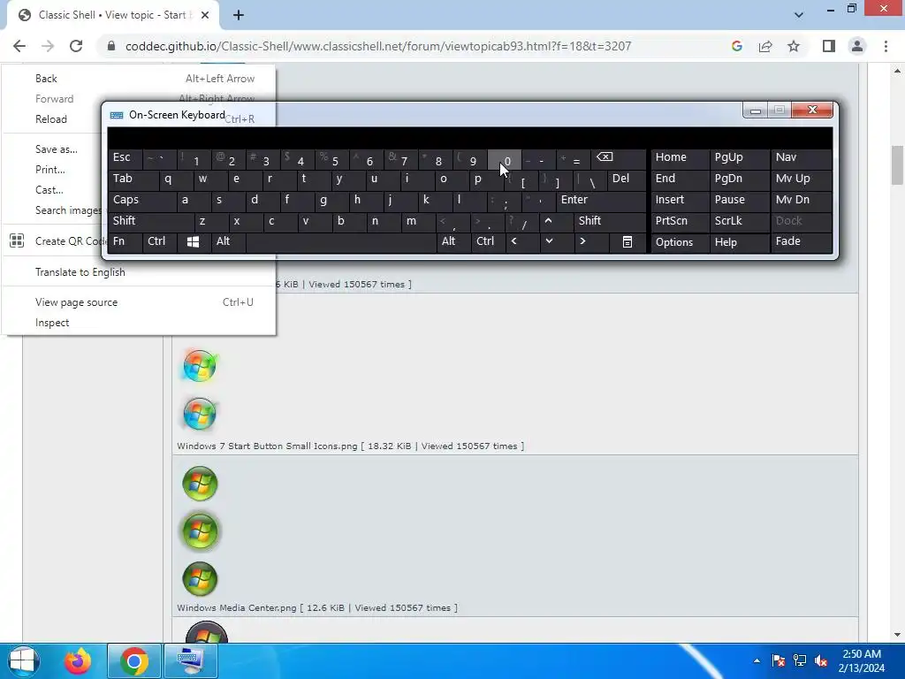The image size is (905, 679).
Task: Toggle ScrLk key on keyboard
Action: click(x=740, y=221)
